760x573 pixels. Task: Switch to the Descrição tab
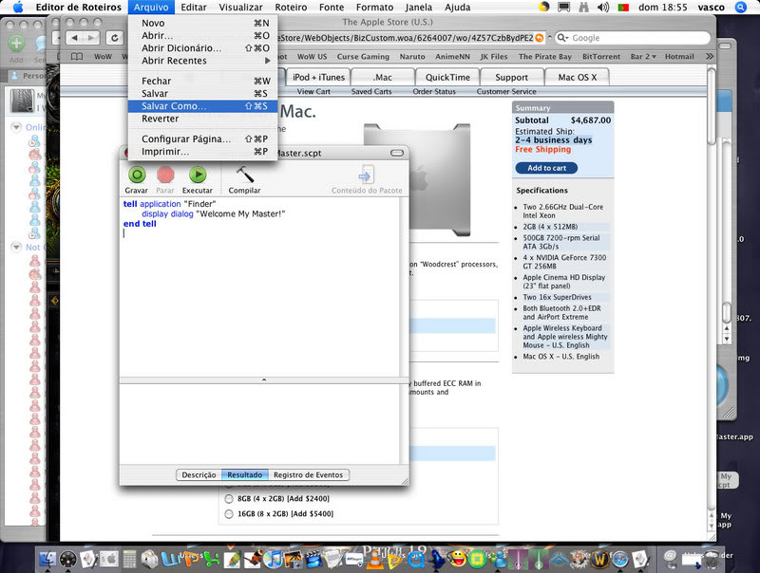click(x=199, y=474)
